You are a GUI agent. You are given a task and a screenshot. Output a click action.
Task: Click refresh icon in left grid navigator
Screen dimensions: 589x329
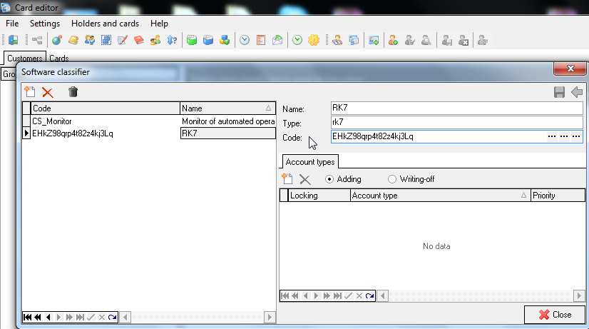pyautogui.click(x=113, y=318)
